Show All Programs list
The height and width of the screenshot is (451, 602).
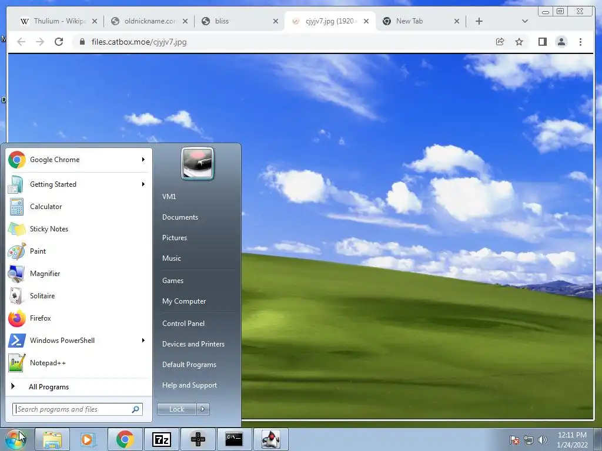tap(79, 387)
